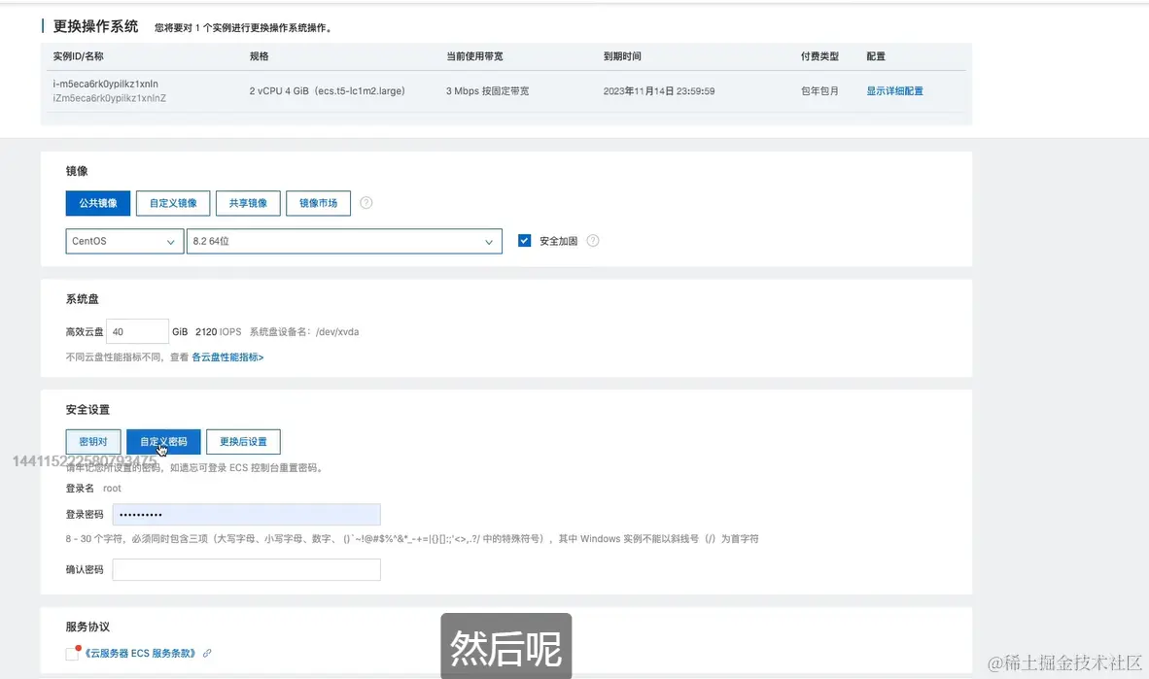Click the 2120 IOPS value
The height and width of the screenshot is (679, 1149).
coord(219,332)
